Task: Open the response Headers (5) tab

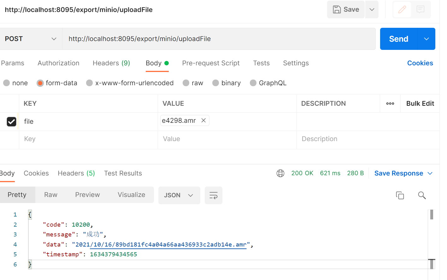Action: pos(76,173)
